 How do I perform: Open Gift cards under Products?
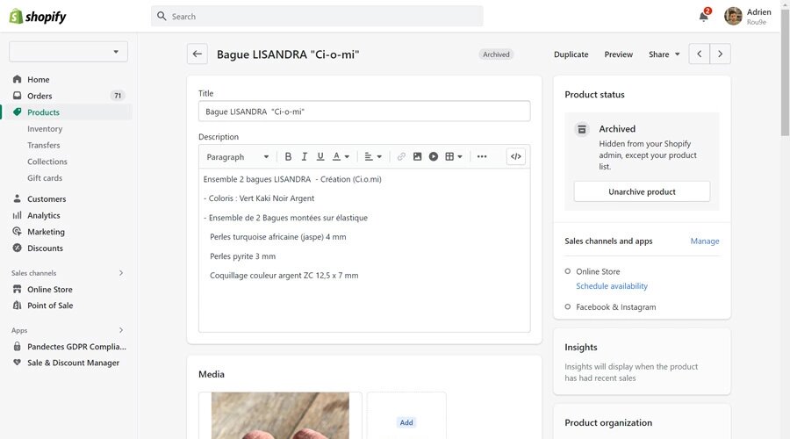click(45, 178)
